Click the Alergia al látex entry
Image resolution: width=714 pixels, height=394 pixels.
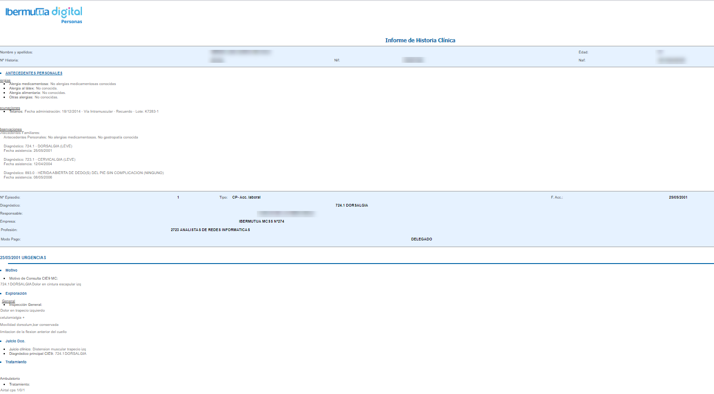33,88
